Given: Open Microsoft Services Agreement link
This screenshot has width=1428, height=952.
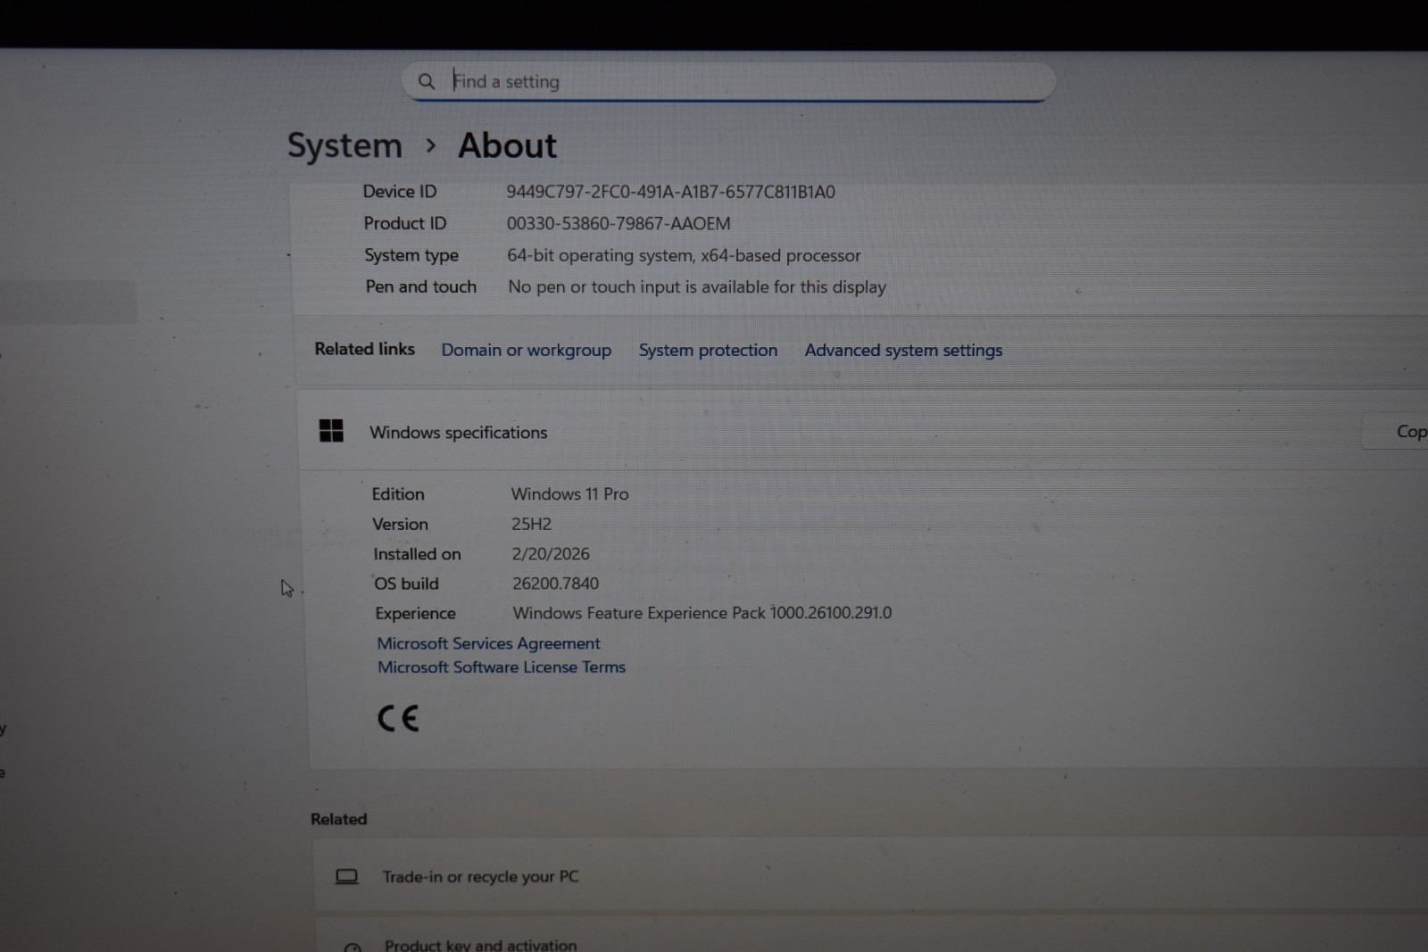Looking at the screenshot, I should click(488, 643).
